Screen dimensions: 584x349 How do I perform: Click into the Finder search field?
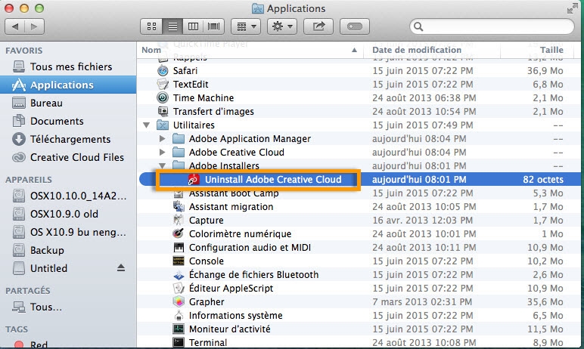(492, 26)
